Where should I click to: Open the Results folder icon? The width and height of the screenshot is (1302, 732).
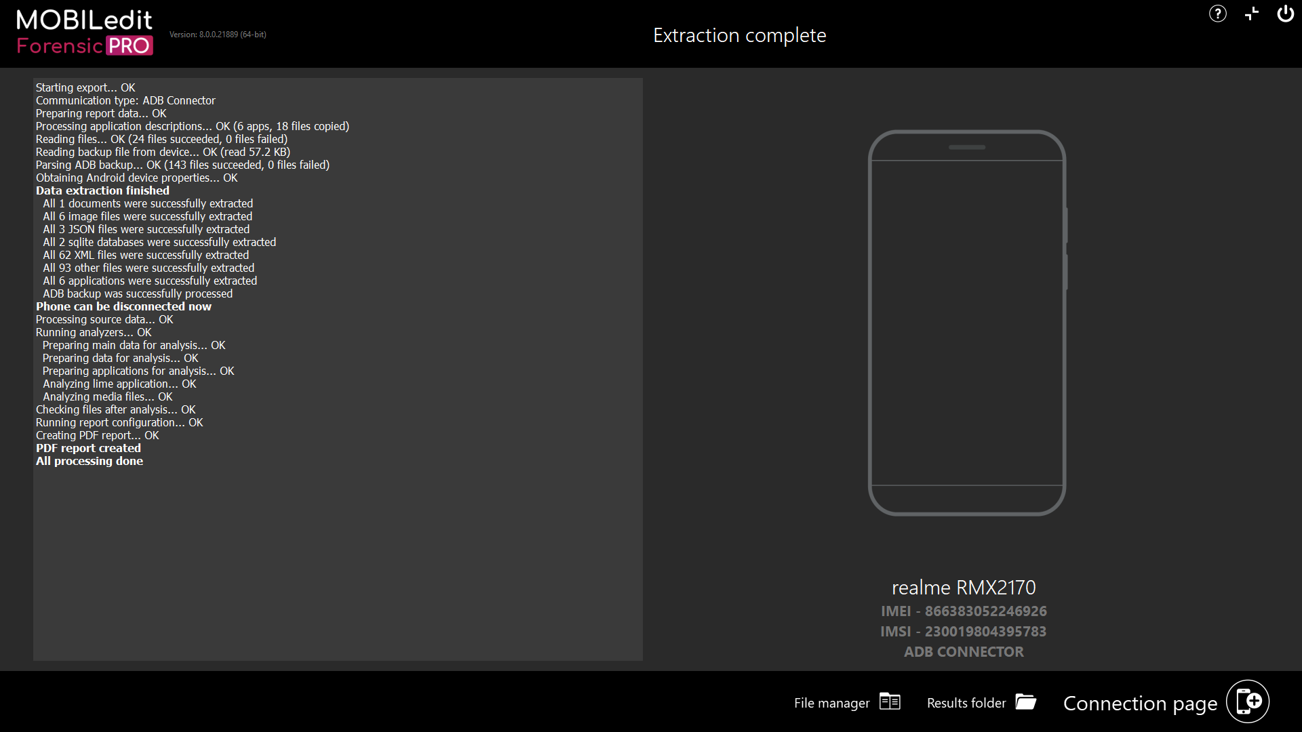tap(1025, 701)
